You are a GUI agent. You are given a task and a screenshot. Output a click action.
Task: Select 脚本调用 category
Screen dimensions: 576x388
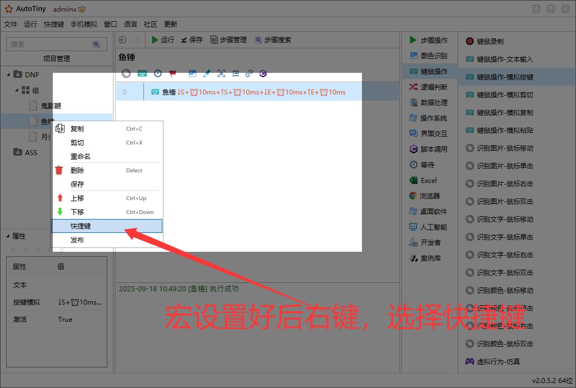(x=429, y=149)
